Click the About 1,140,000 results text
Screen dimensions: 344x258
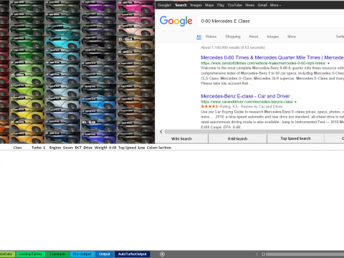(x=233, y=47)
